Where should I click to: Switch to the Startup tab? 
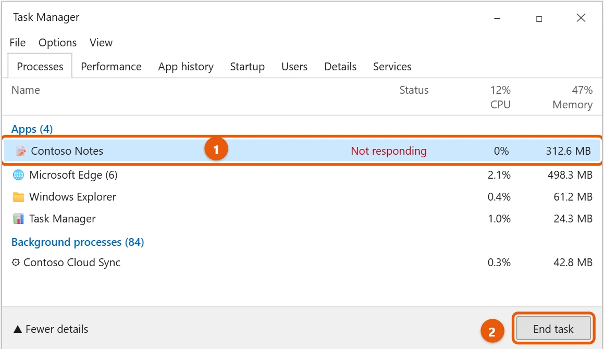(248, 66)
